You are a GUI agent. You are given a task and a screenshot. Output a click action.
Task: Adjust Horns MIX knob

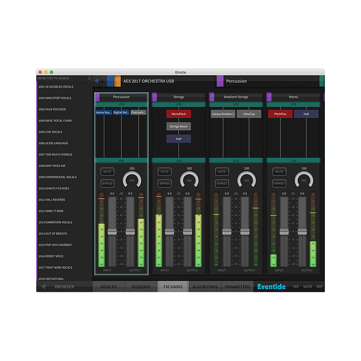pos(304,181)
